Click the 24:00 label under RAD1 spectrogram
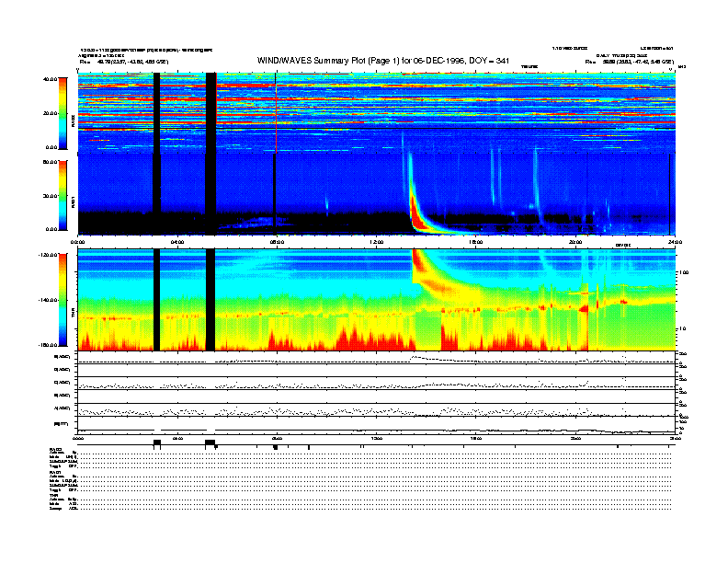The image size is (728, 563). [x=675, y=242]
